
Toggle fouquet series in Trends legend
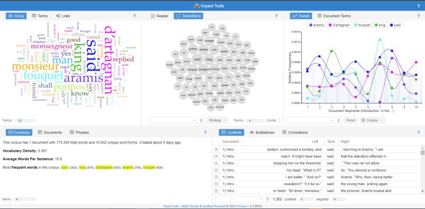click(362, 25)
